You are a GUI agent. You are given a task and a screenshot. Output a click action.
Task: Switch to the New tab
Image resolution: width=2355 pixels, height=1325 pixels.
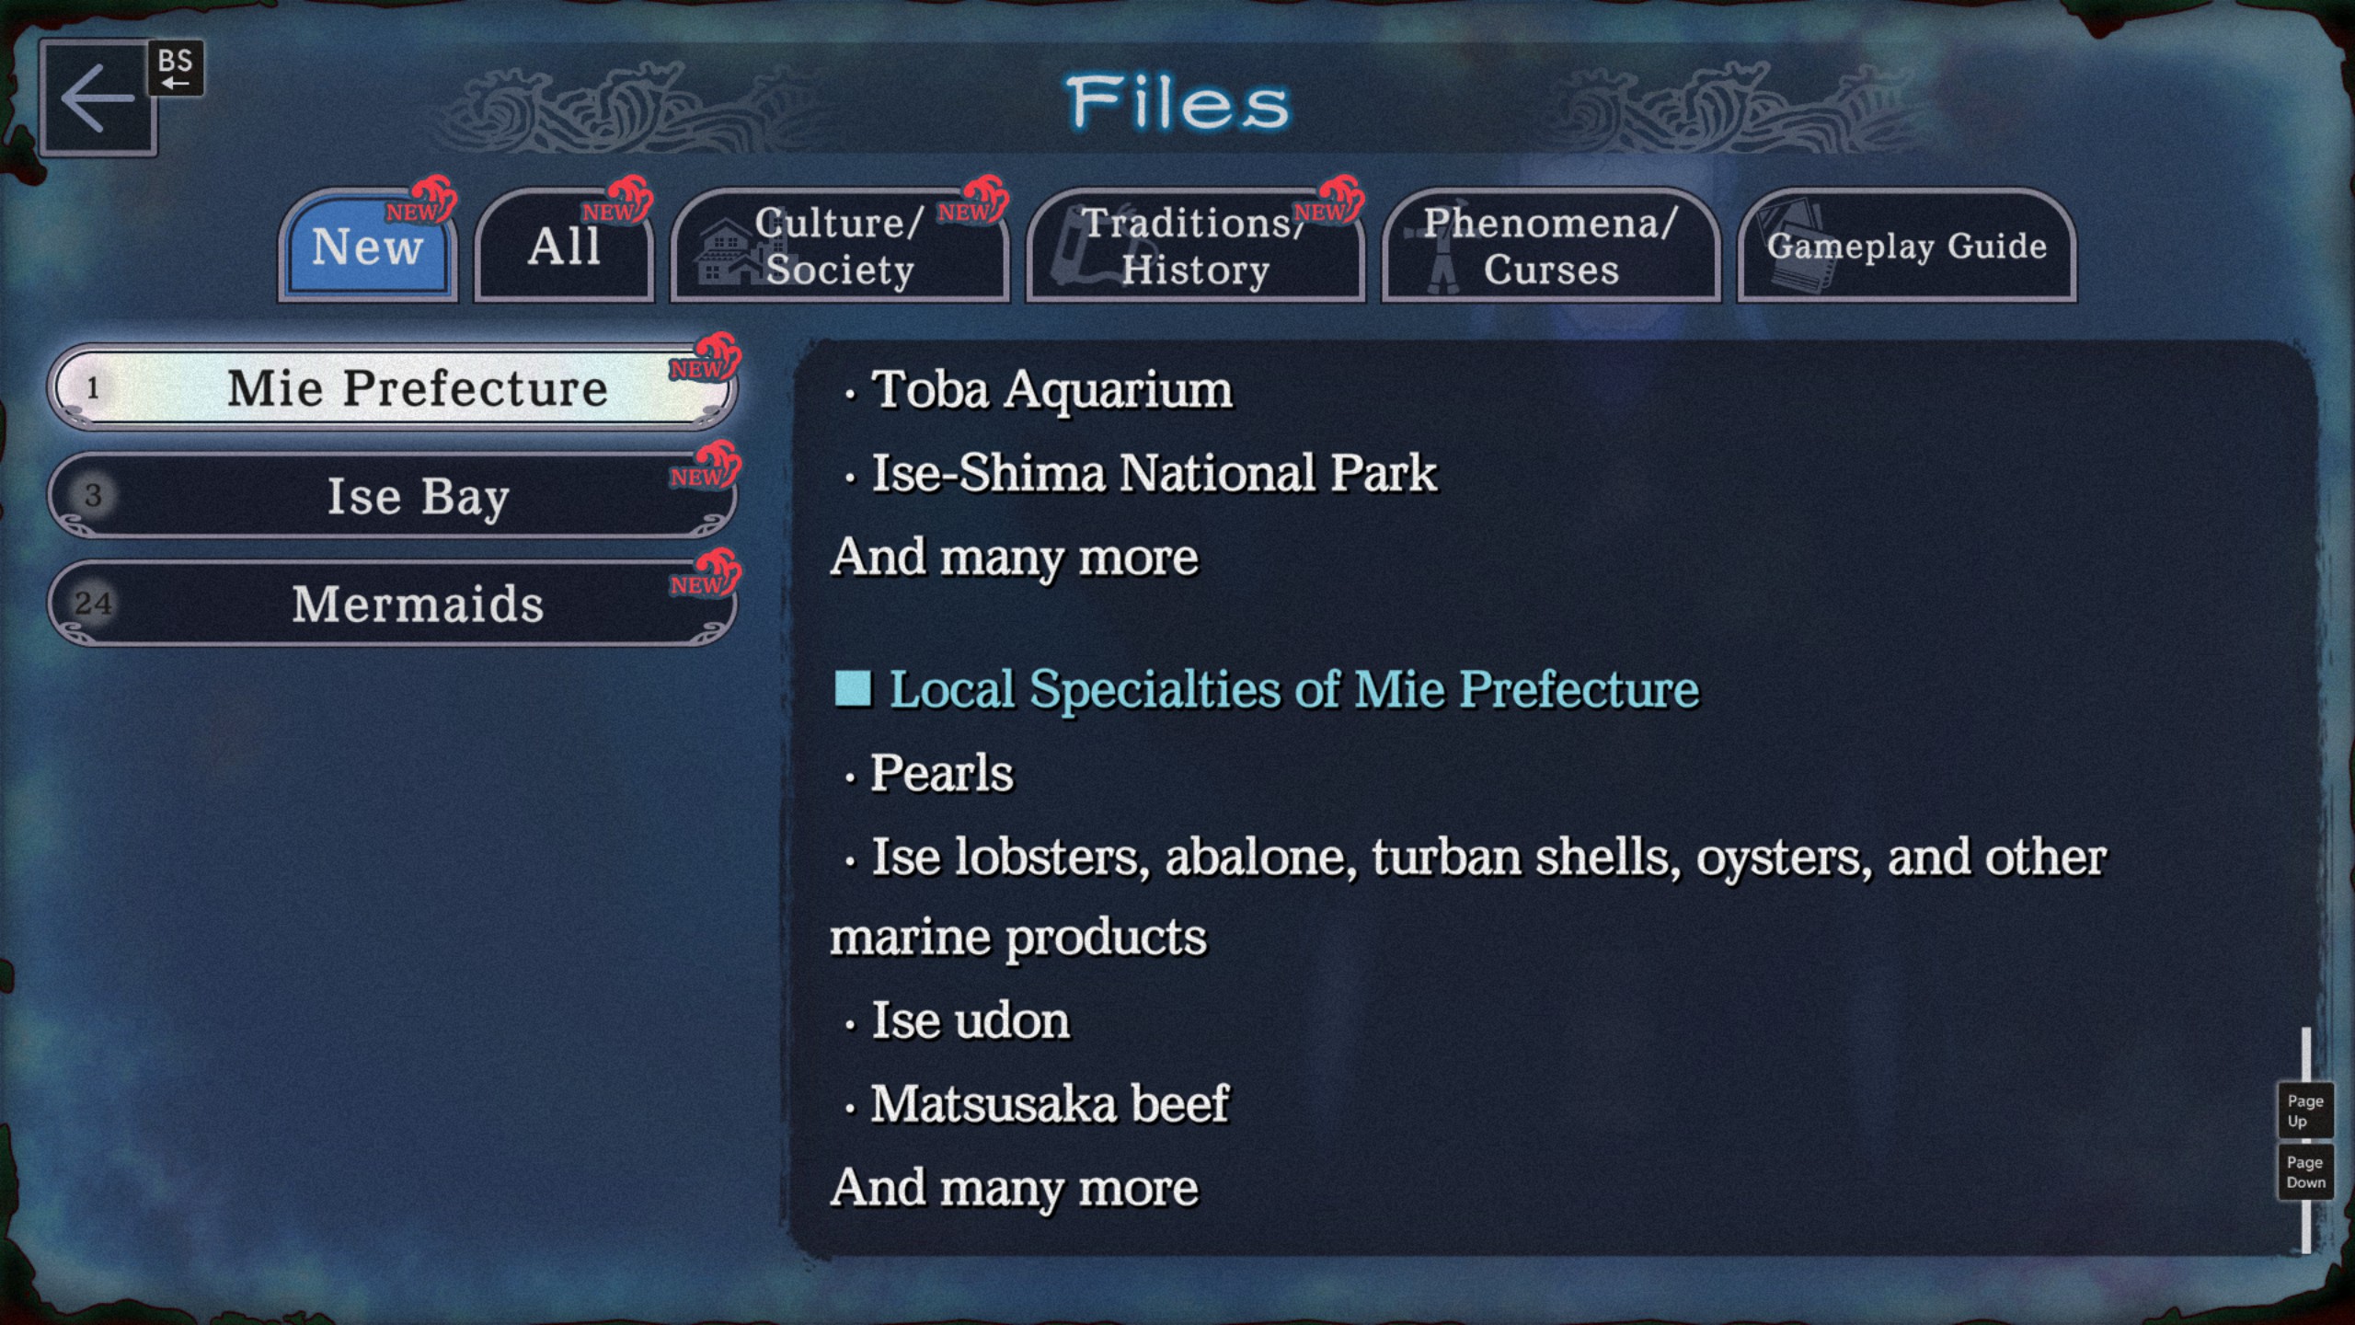367,247
